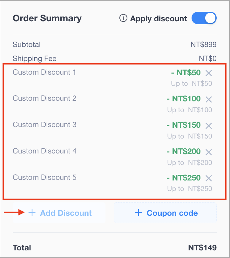
Task: Click the -NT$150 discount amount
Action: tap(184, 125)
